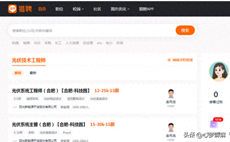The image size is (230, 142).
Task: Click the orange 搜索 button
Action: pyautogui.click(x=185, y=30)
